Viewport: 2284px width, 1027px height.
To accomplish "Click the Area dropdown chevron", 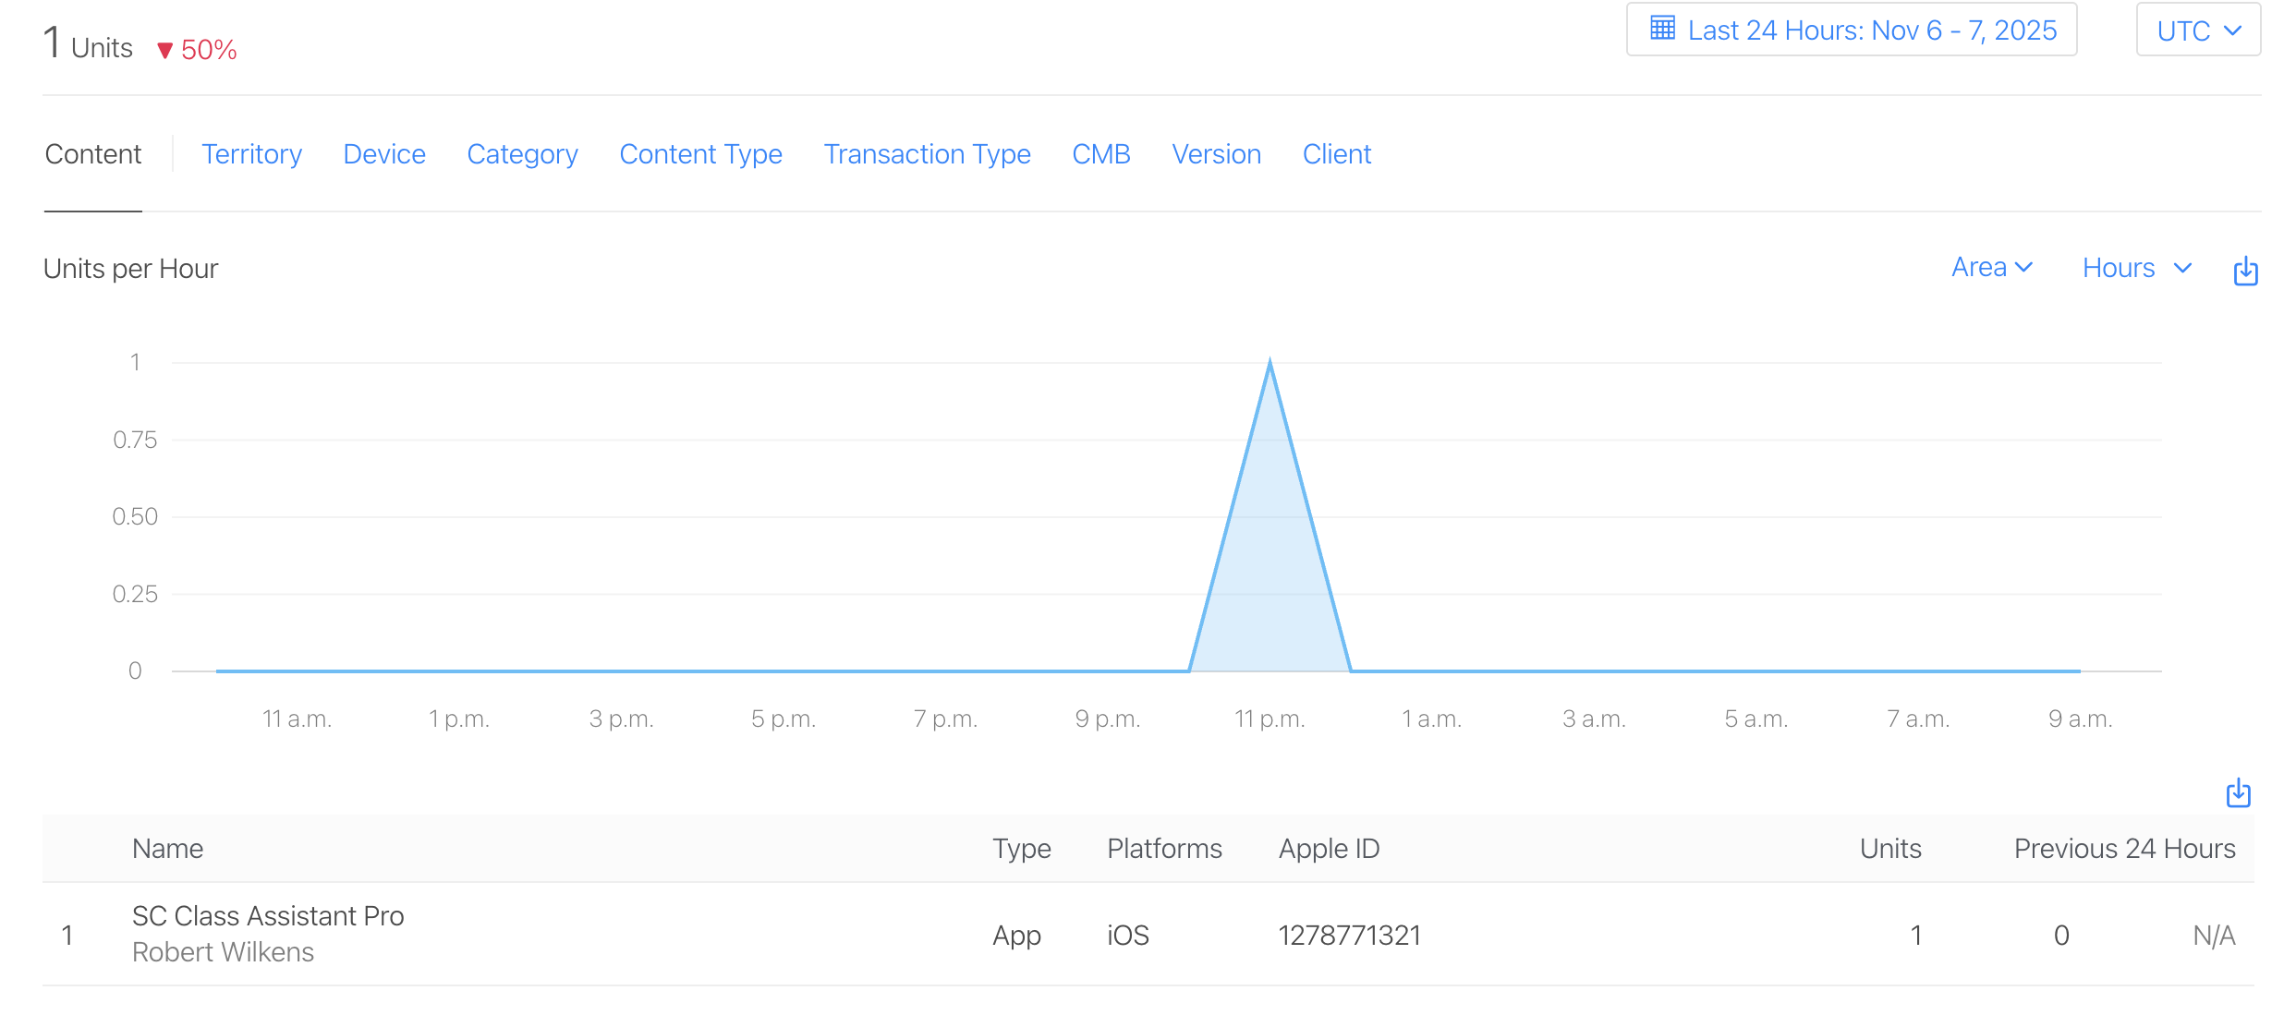I will (x=2026, y=268).
